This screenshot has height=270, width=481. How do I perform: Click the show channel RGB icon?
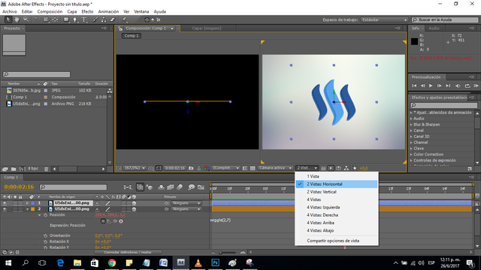(x=207, y=168)
